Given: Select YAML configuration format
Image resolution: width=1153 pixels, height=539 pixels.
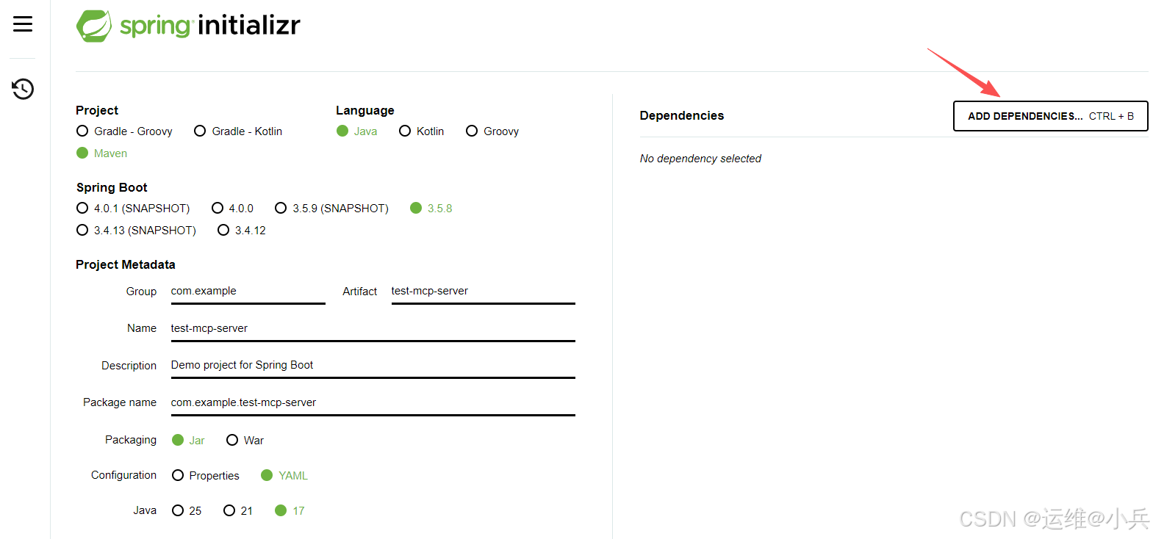Looking at the screenshot, I should coord(284,476).
